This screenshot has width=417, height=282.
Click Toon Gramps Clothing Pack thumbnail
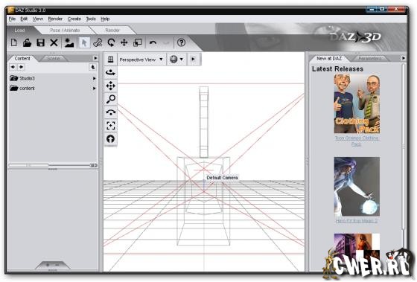(357, 103)
